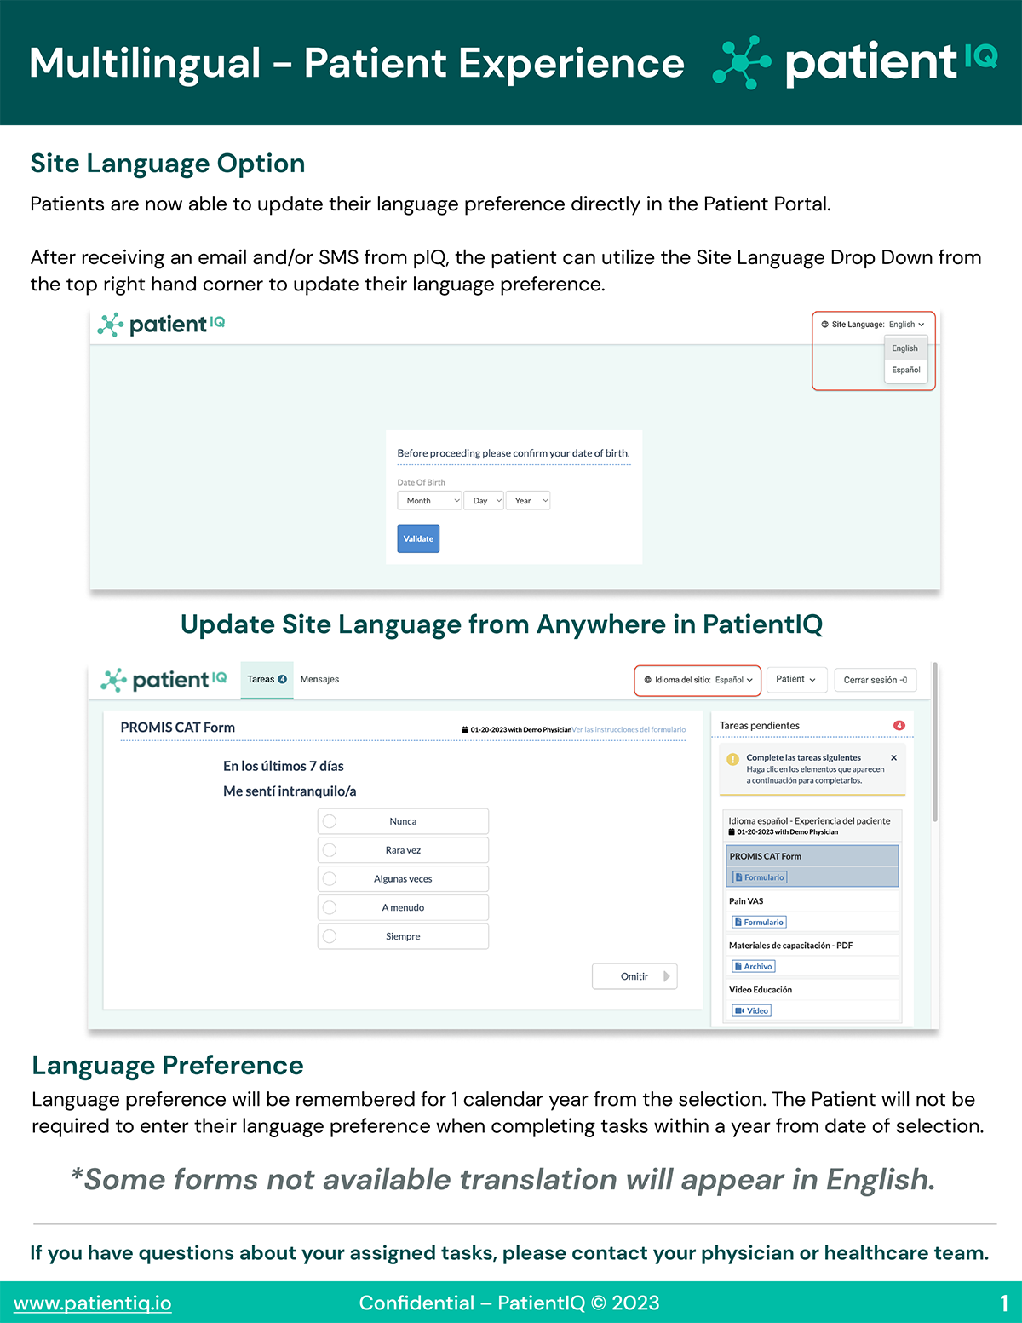Viewport: 1022px width, 1323px height.
Task: Click the red pending tasks count badge
Action: click(x=899, y=726)
